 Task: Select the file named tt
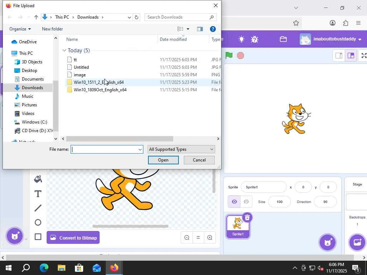pyautogui.click(x=75, y=60)
